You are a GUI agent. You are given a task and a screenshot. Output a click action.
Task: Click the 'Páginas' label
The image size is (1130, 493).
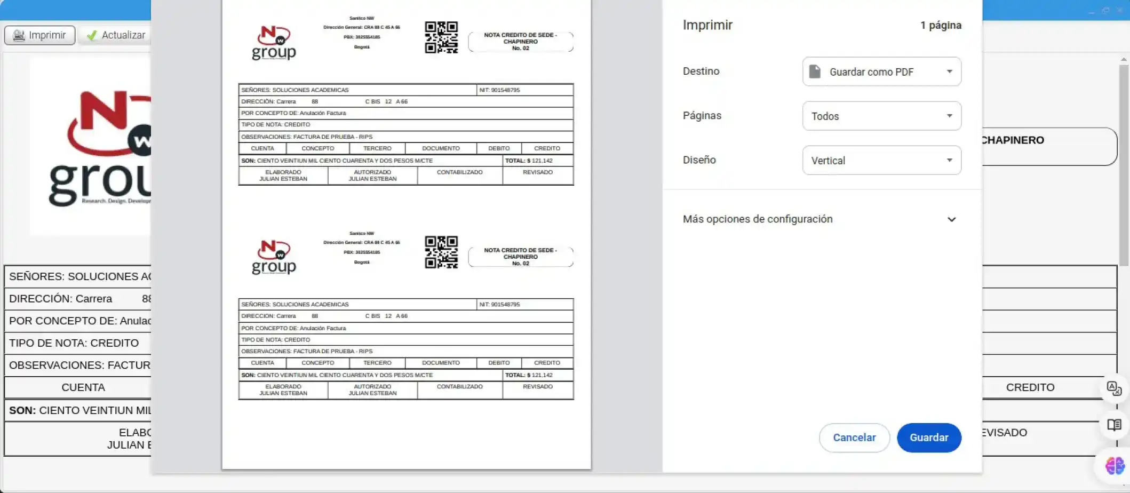[x=702, y=115]
